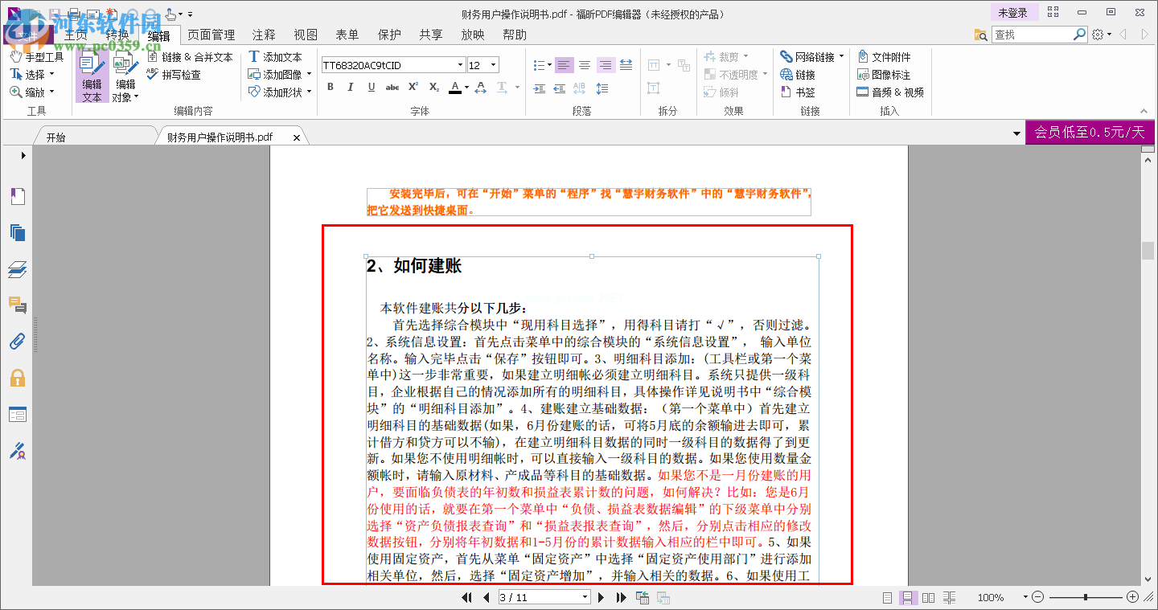Click the 未登录 login button
The height and width of the screenshot is (610, 1158).
pyautogui.click(x=1013, y=13)
